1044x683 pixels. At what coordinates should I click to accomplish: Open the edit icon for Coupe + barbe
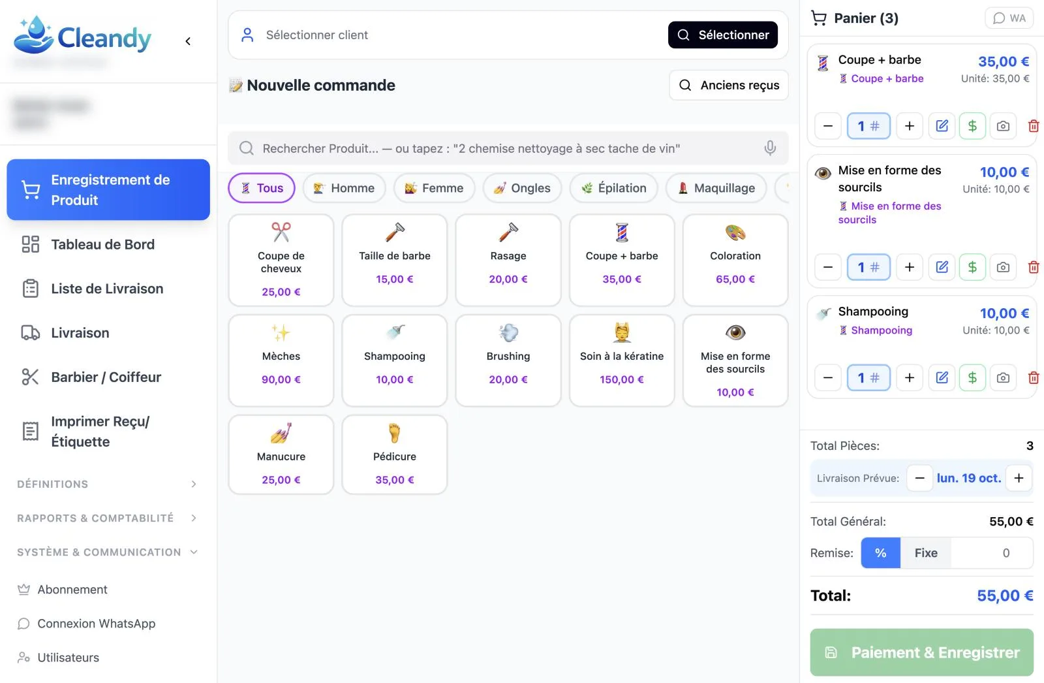(x=942, y=126)
